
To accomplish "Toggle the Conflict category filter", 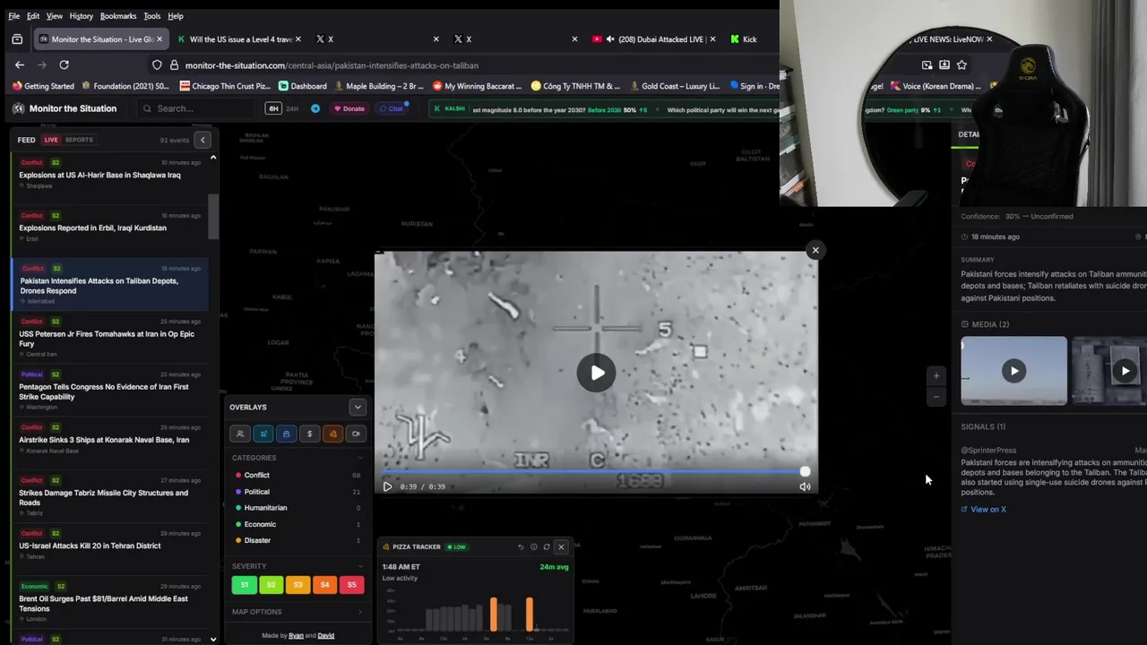I will 298,475.
